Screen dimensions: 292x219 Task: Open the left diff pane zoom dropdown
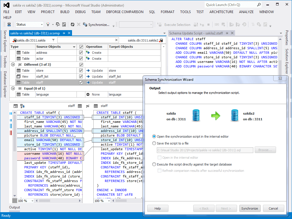tap(32, 201)
